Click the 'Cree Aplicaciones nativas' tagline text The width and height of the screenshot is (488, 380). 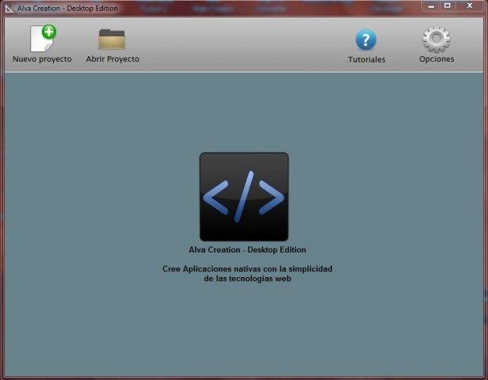click(247, 274)
